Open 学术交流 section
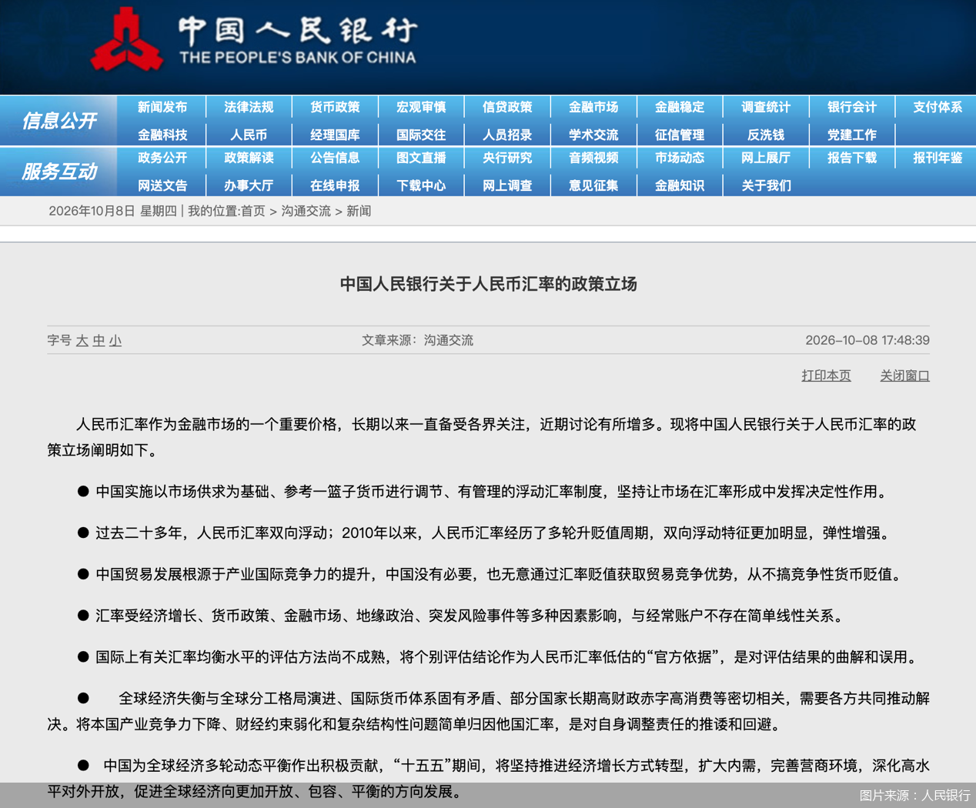Image resolution: width=976 pixels, height=808 pixels. point(593,135)
